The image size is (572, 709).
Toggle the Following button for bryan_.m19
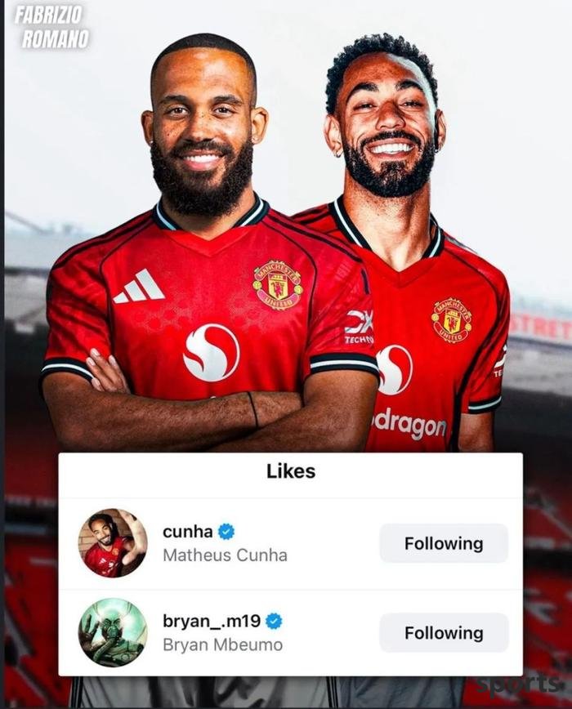tap(444, 632)
